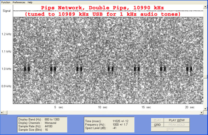This screenshot has height=135, width=208.
Task: Click the PLAY WDW button
Action: 177,120
